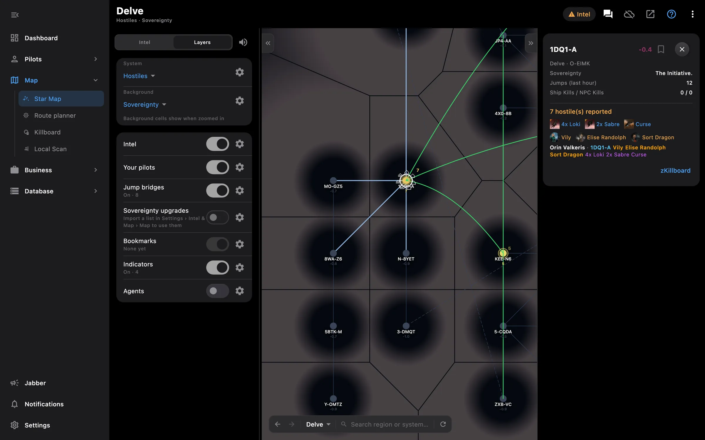
Task: Click the 4x Loki ship link
Action: [x=565, y=124]
